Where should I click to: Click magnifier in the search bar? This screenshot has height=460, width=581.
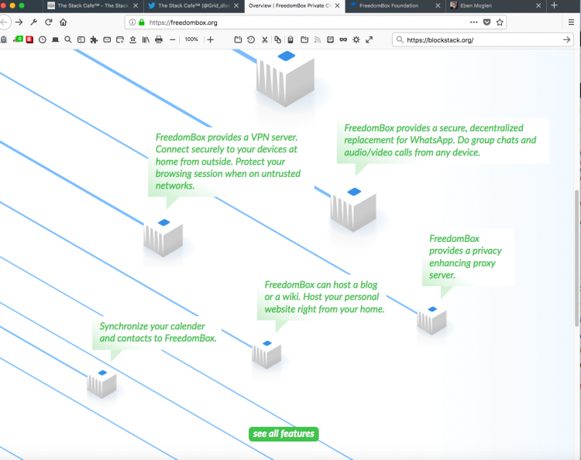pos(400,39)
